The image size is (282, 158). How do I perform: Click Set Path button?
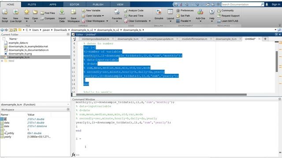(x=183, y=16)
